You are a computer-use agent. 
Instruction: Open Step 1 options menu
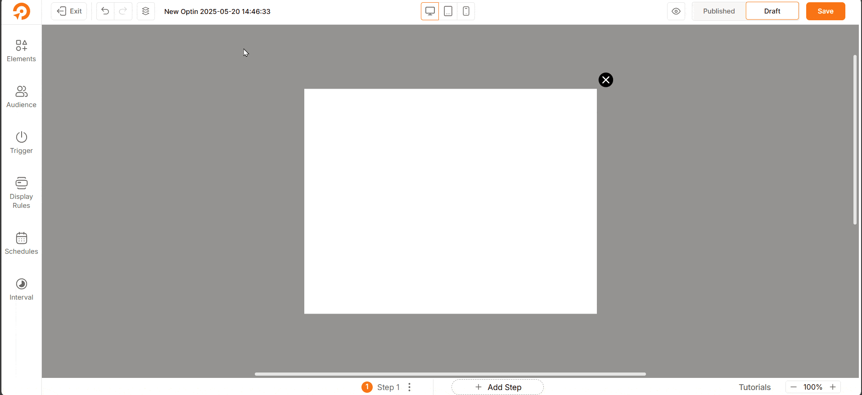(x=409, y=387)
